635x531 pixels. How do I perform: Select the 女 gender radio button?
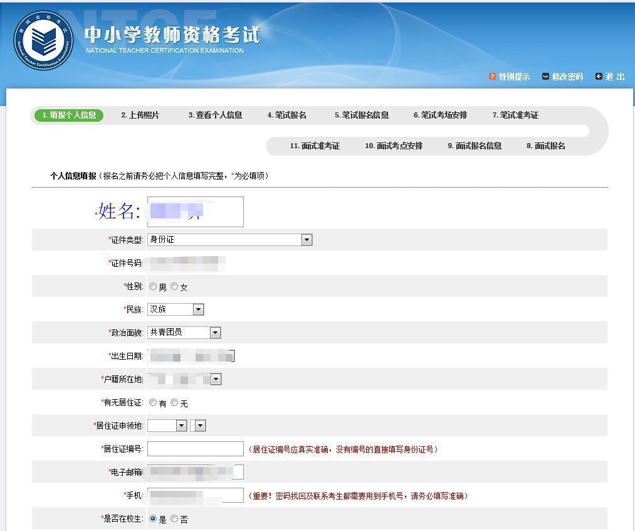174,286
